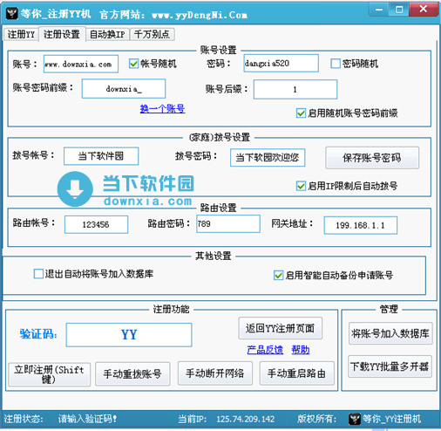441x431 pixels.
Task: Click the title bar website www.yyDengNi.Com text
Action: click(x=200, y=15)
